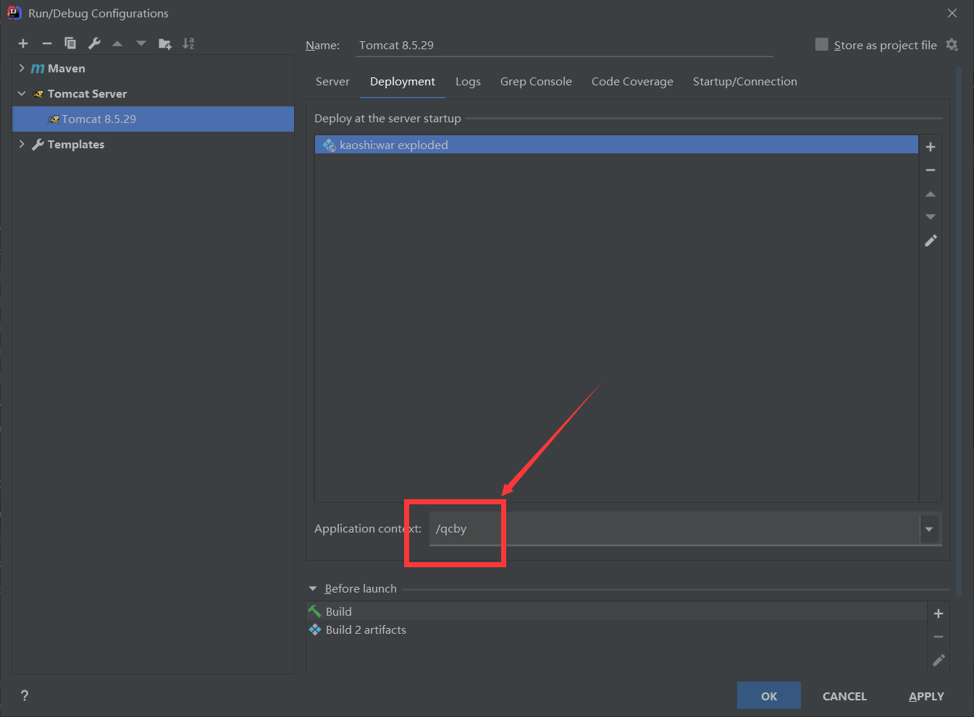974x717 pixels.
Task: Add deployment artifact with plus button
Action: click(931, 147)
